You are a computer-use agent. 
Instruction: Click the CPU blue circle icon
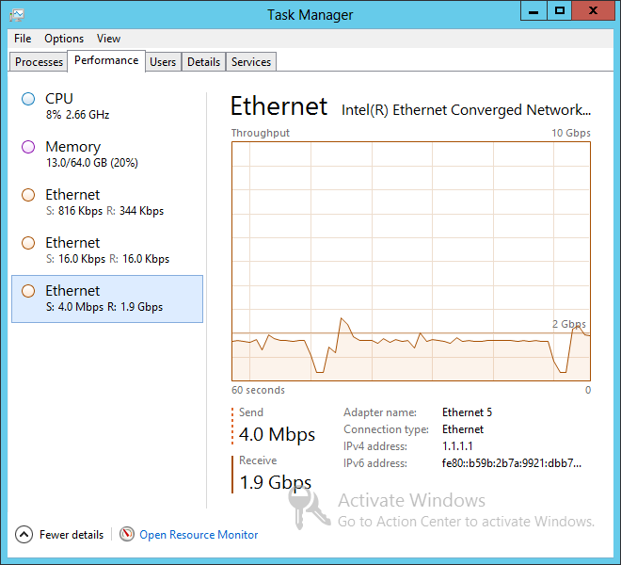coord(28,99)
